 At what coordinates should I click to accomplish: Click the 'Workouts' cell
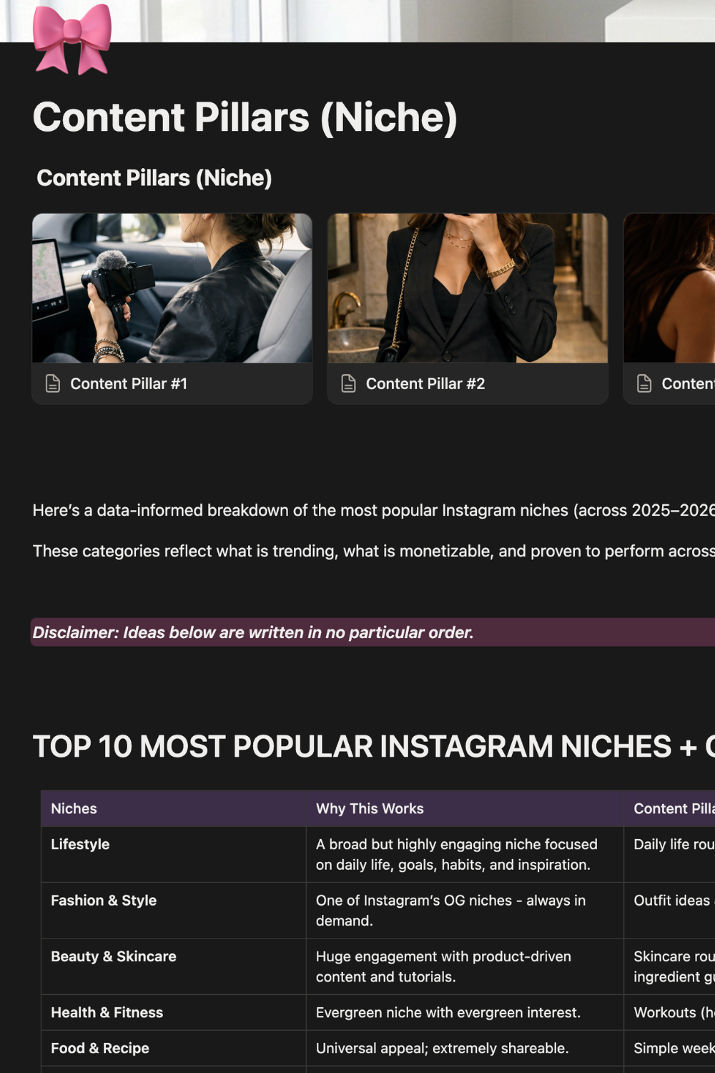(x=670, y=1012)
